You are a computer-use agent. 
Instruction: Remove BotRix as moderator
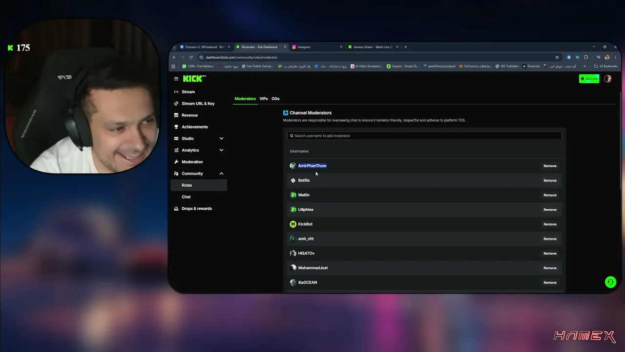(x=550, y=180)
